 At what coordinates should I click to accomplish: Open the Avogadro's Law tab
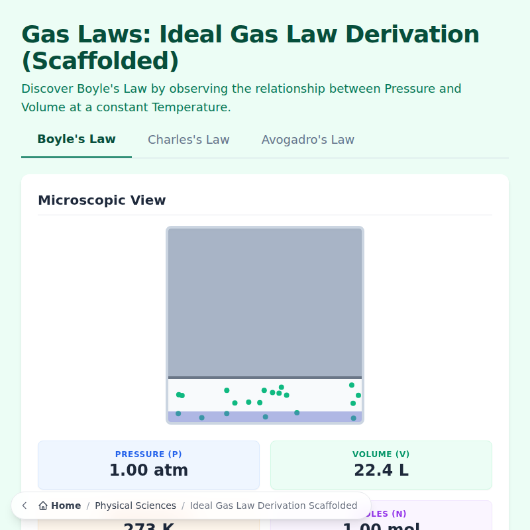pos(307,140)
